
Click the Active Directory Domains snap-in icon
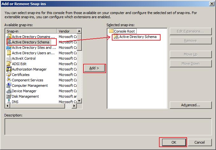(9, 37)
